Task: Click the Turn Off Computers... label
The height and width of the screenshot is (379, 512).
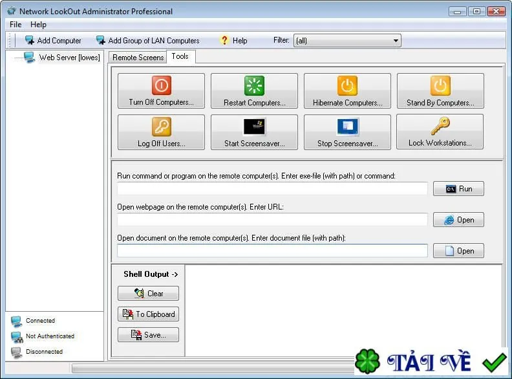Action: pyautogui.click(x=162, y=102)
